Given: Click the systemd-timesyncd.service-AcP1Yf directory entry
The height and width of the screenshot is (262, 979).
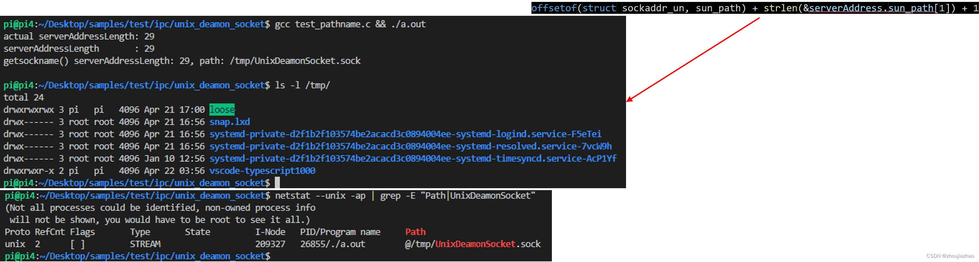Looking at the screenshot, I should [x=413, y=158].
